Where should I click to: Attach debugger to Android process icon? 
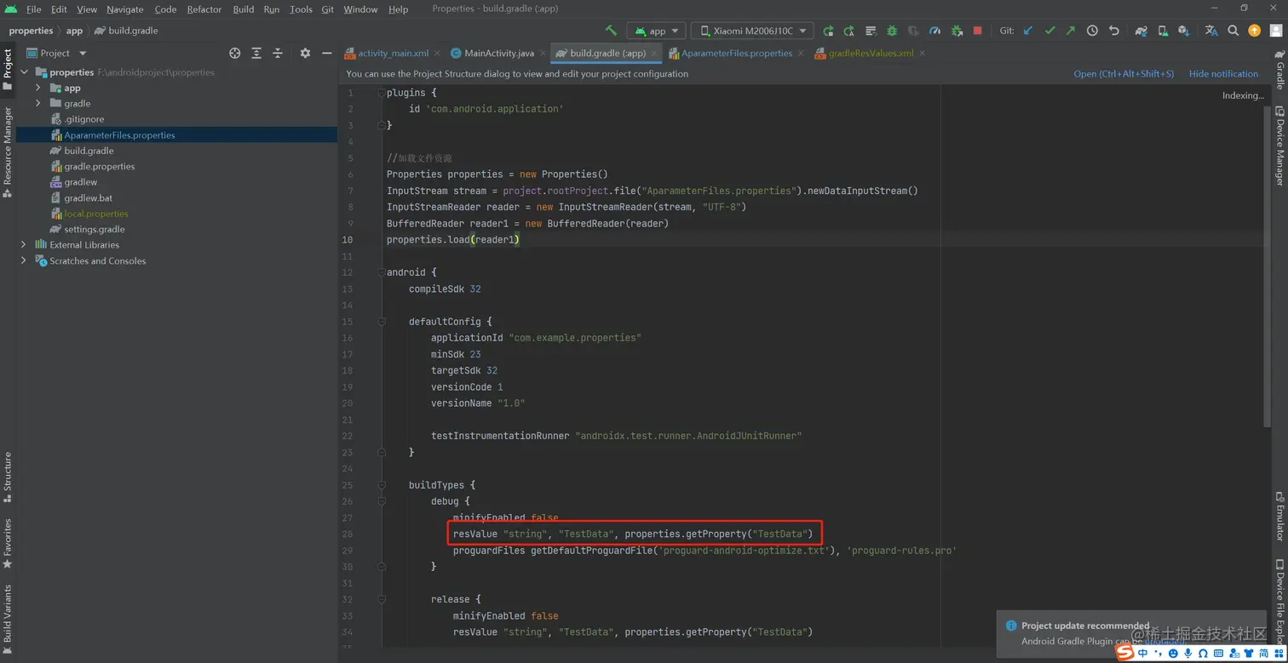(956, 31)
